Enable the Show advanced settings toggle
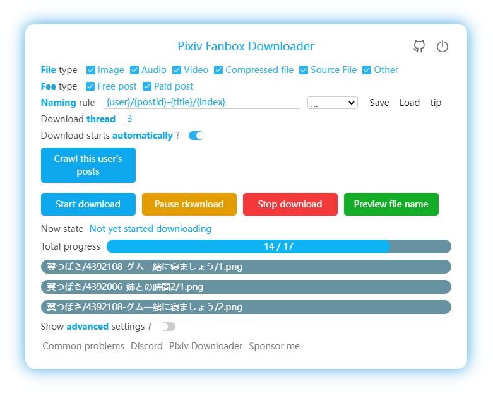This screenshot has width=493, height=394. [168, 327]
